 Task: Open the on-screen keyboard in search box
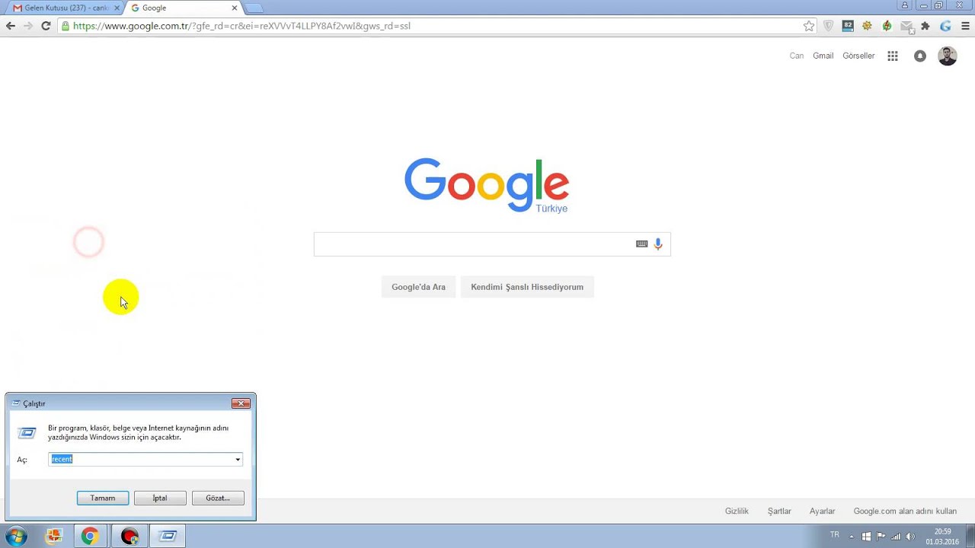[641, 244]
